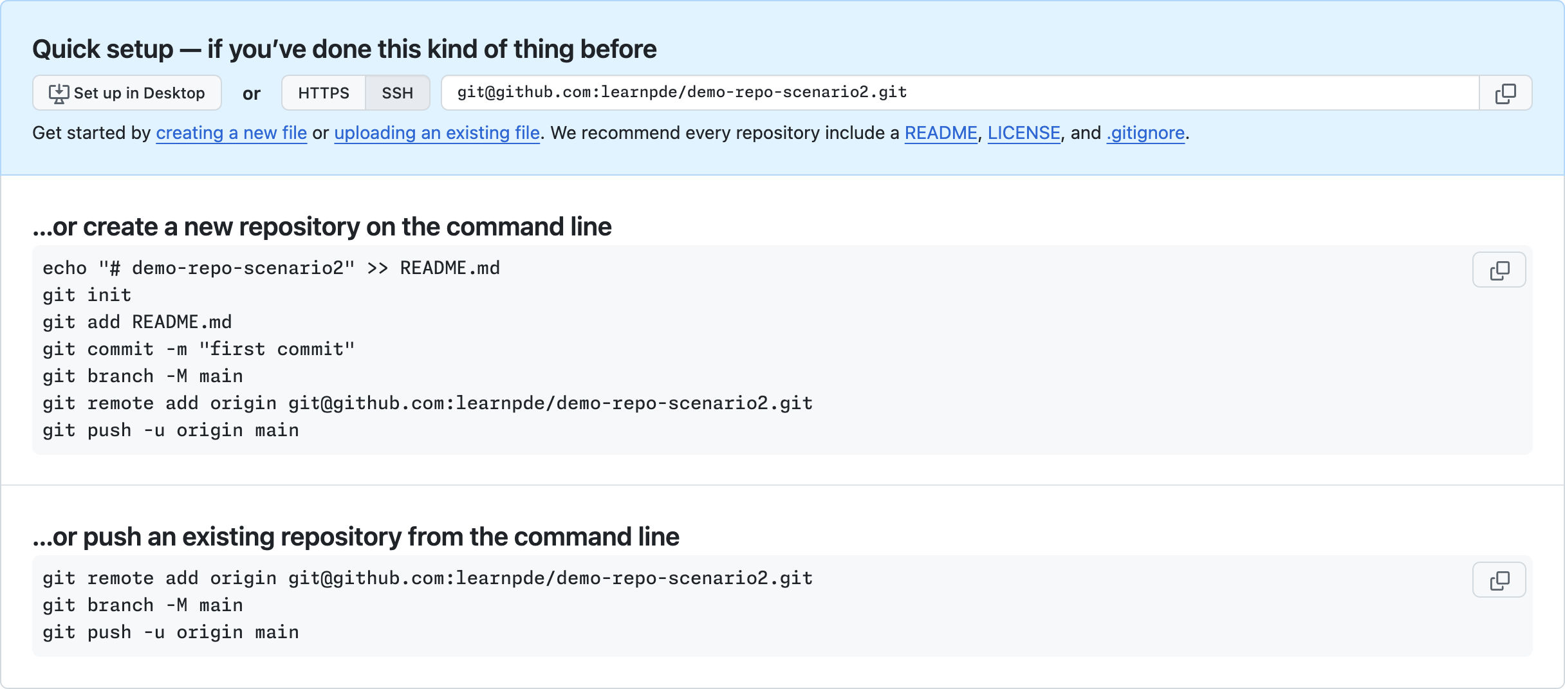The width and height of the screenshot is (1565, 689).
Task: Copy the SSH repository URL to clipboard
Action: click(1505, 93)
